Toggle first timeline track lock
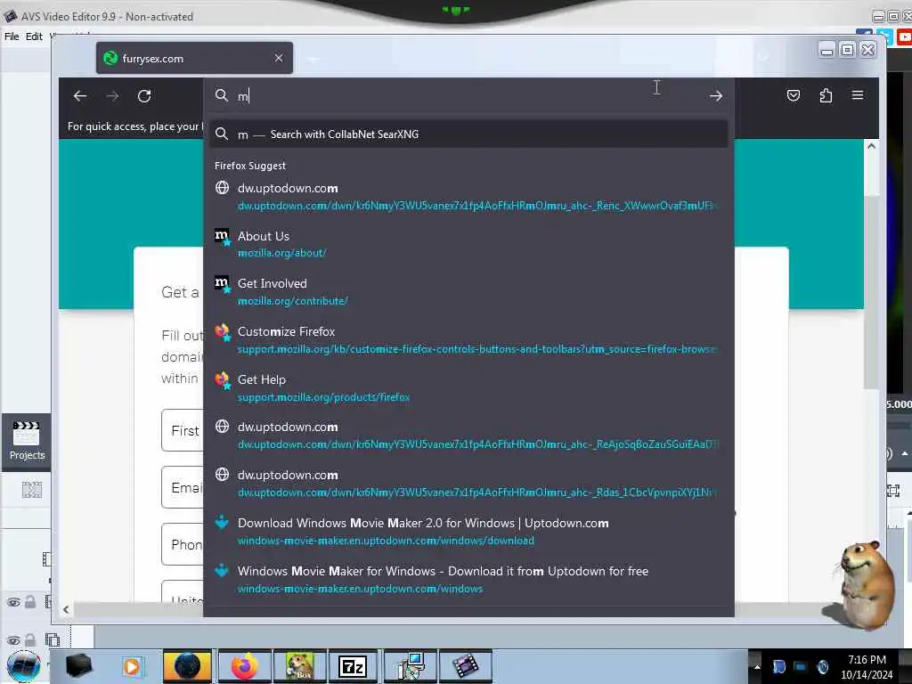912x684 pixels. 30,602
